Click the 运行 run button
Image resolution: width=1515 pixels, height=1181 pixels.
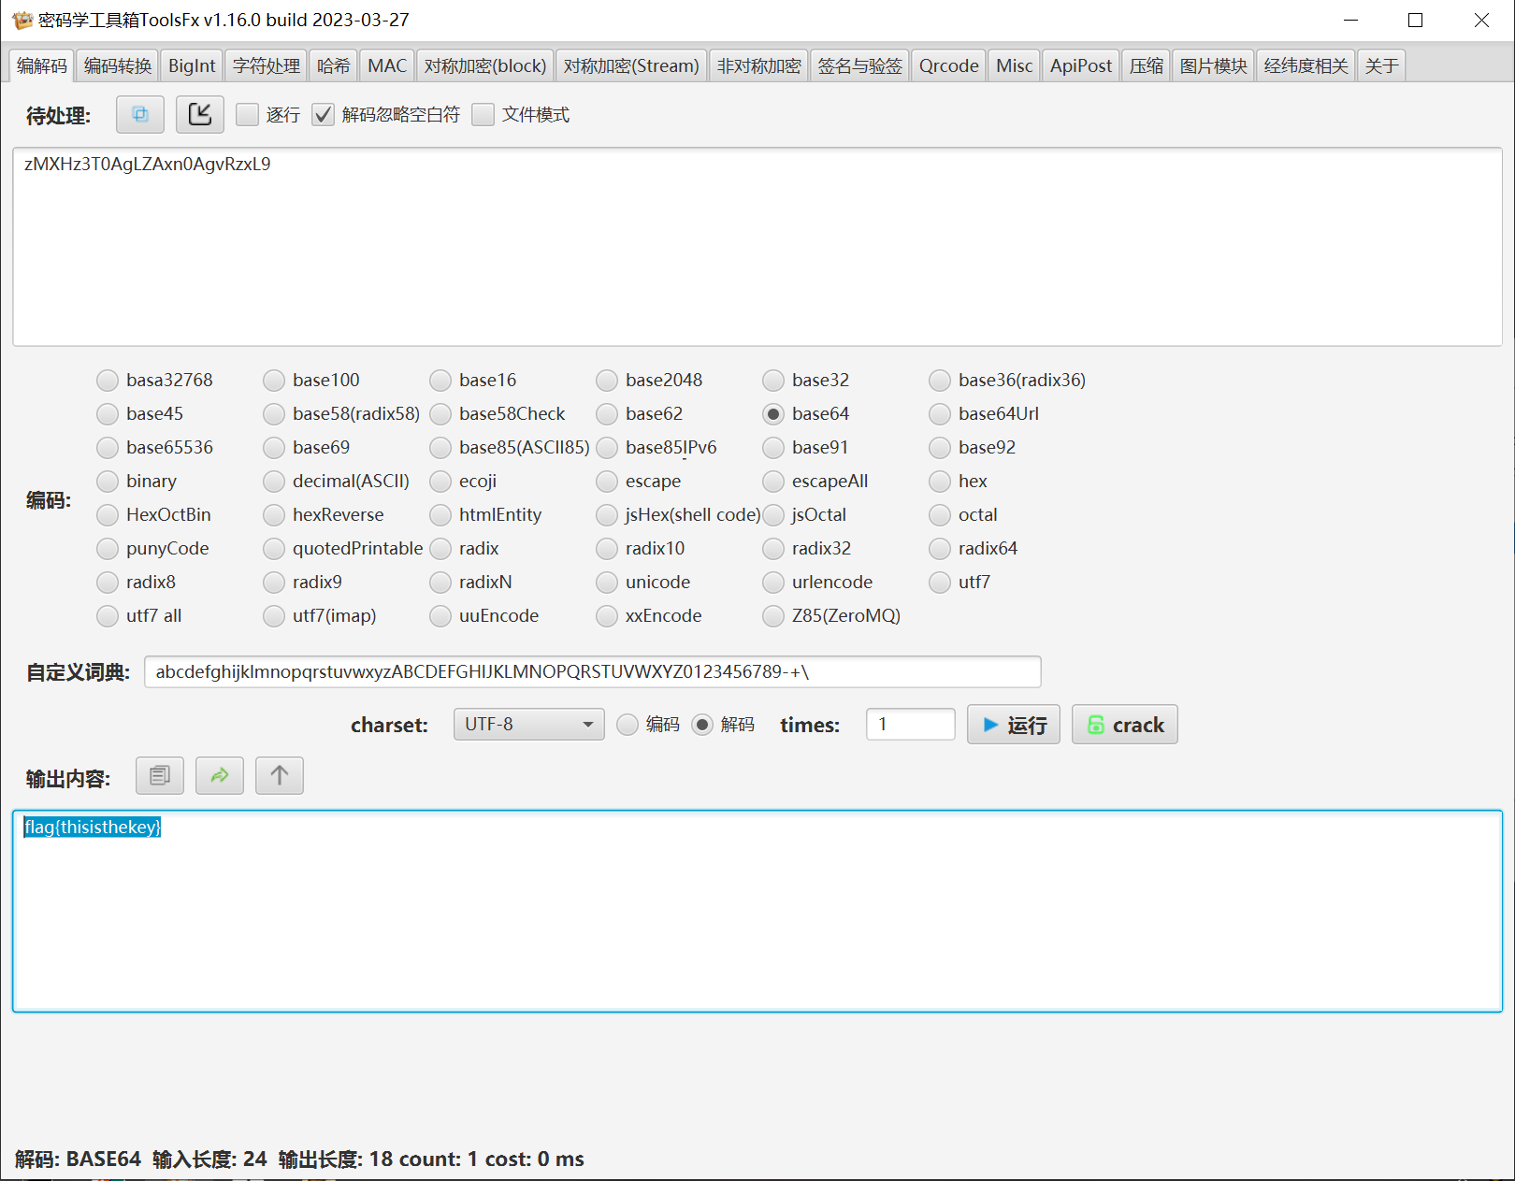point(1014,725)
